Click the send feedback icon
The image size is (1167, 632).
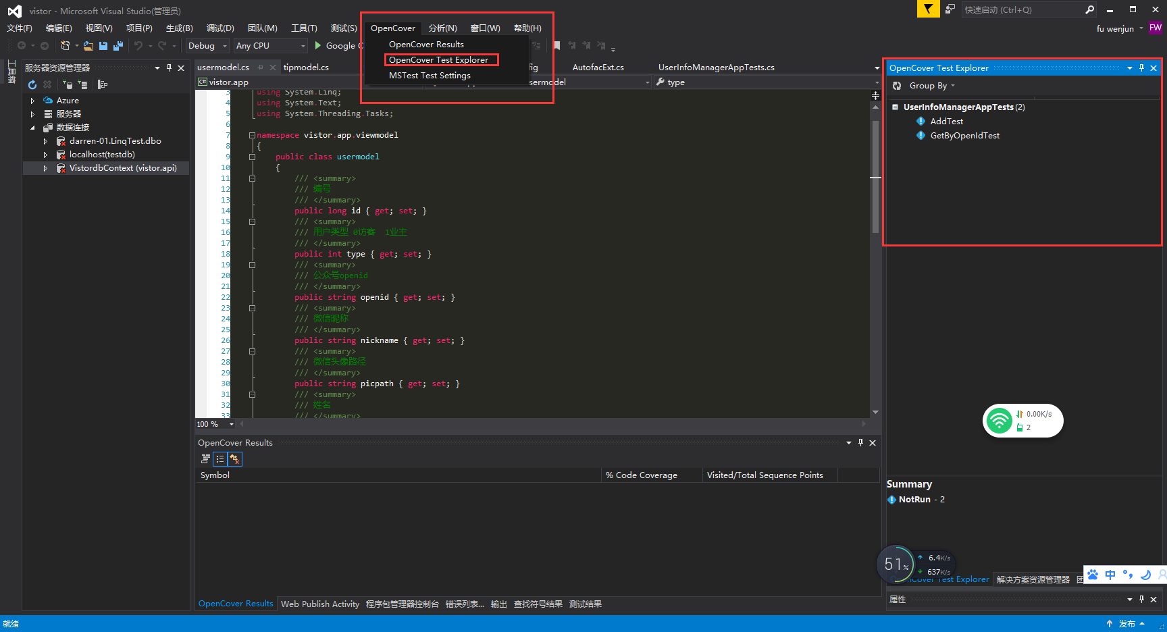[950, 9]
